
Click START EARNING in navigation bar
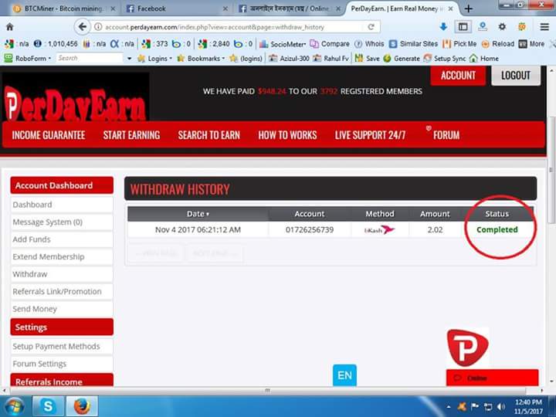131,135
